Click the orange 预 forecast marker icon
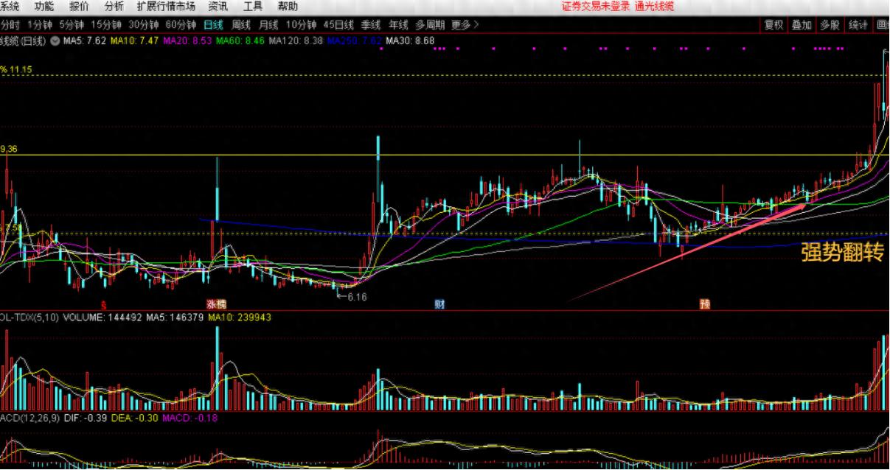 (705, 304)
